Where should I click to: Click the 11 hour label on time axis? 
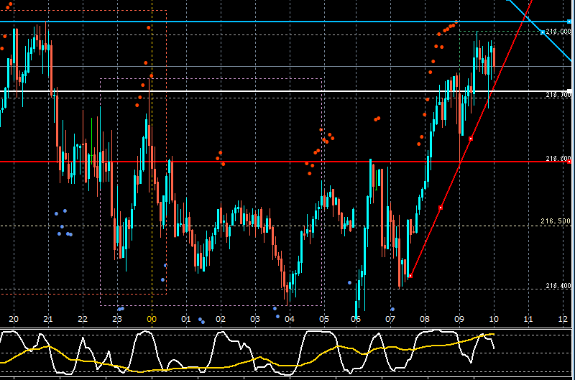528,319
